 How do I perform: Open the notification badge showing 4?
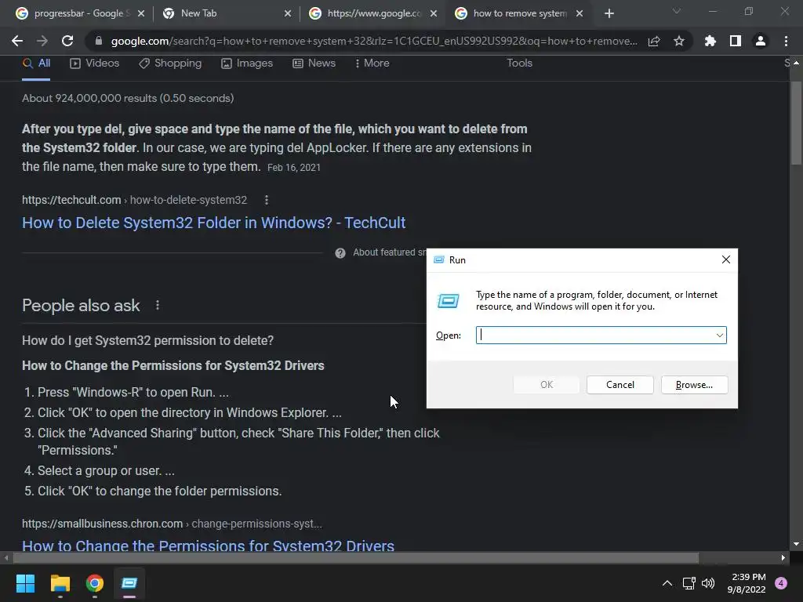(781, 583)
